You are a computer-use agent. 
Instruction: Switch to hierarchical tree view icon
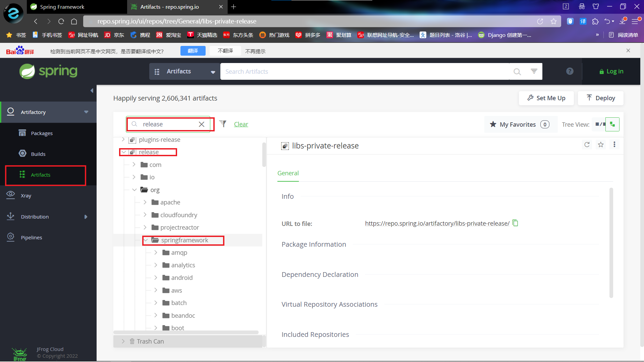(x=612, y=124)
